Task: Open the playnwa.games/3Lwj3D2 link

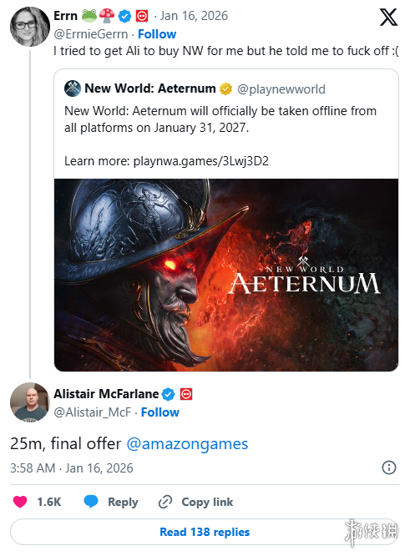Action: 200,161
